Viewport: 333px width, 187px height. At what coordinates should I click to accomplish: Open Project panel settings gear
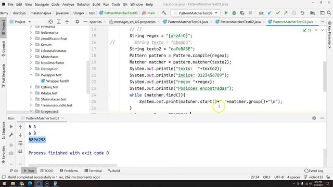78,22
